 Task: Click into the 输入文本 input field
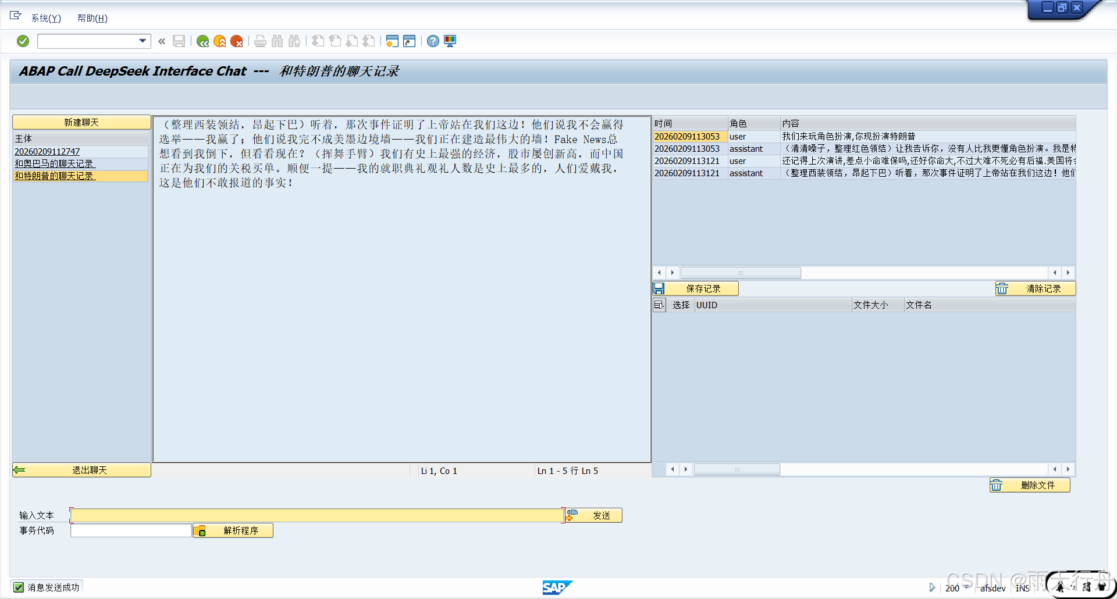[x=317, y=515]
